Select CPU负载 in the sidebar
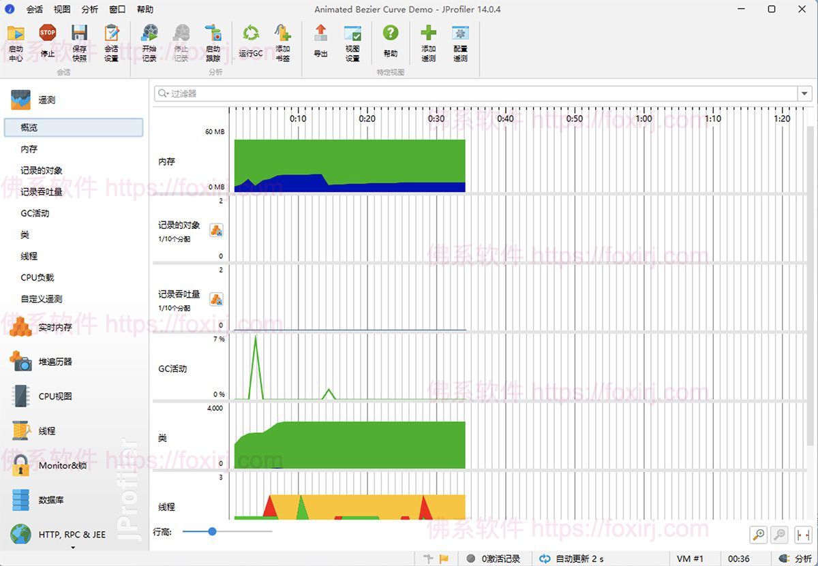Viewport: 818px width, 566px height. coord(37,277)
